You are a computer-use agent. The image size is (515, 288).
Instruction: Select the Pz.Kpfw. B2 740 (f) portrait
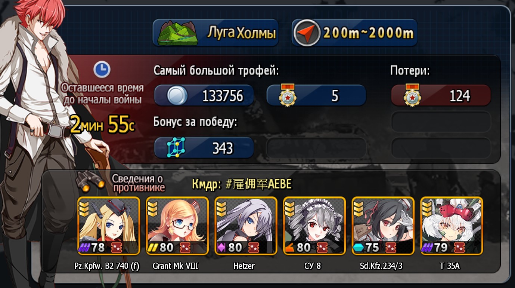(x=109, y=226)
